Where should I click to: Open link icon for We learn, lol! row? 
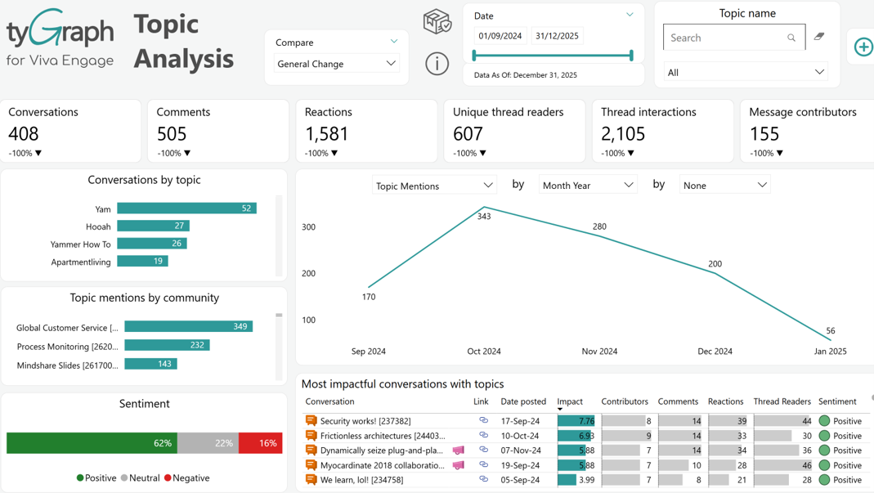[x=483, y=479]
